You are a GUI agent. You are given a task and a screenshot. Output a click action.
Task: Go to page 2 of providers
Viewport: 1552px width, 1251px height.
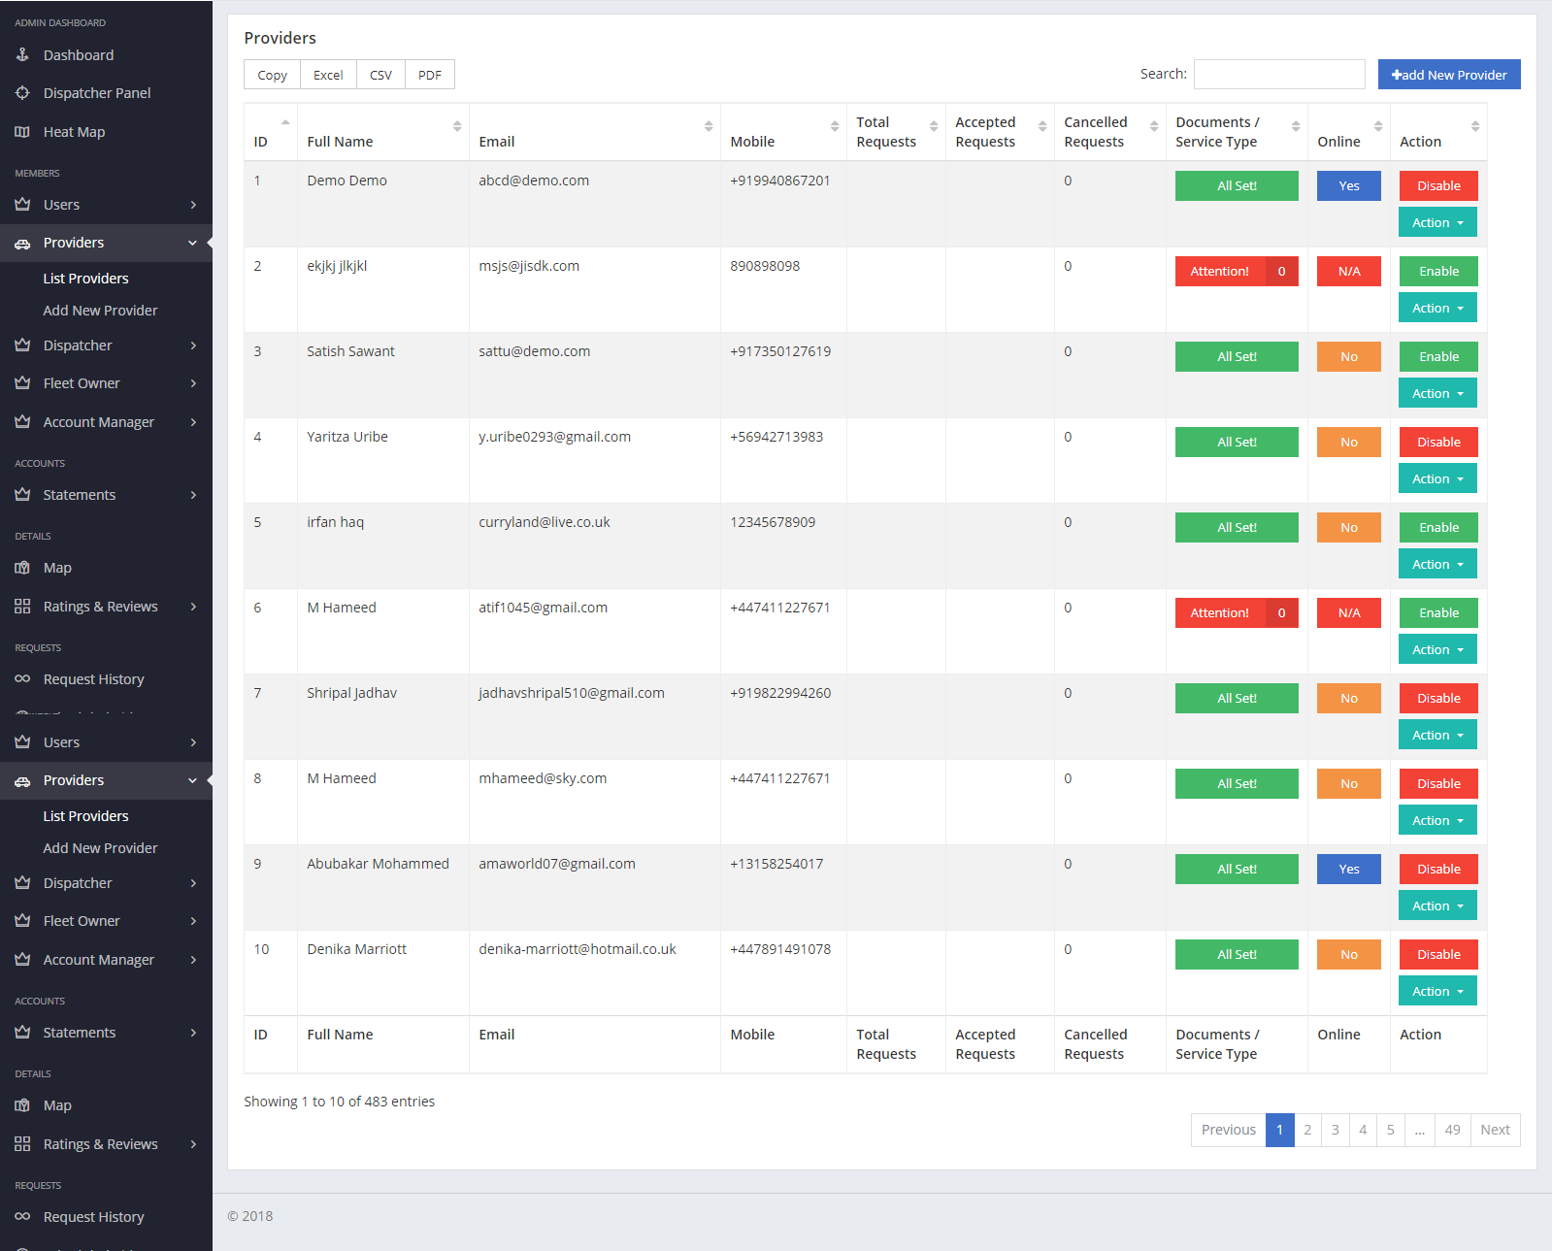tap(1307, 1130)
